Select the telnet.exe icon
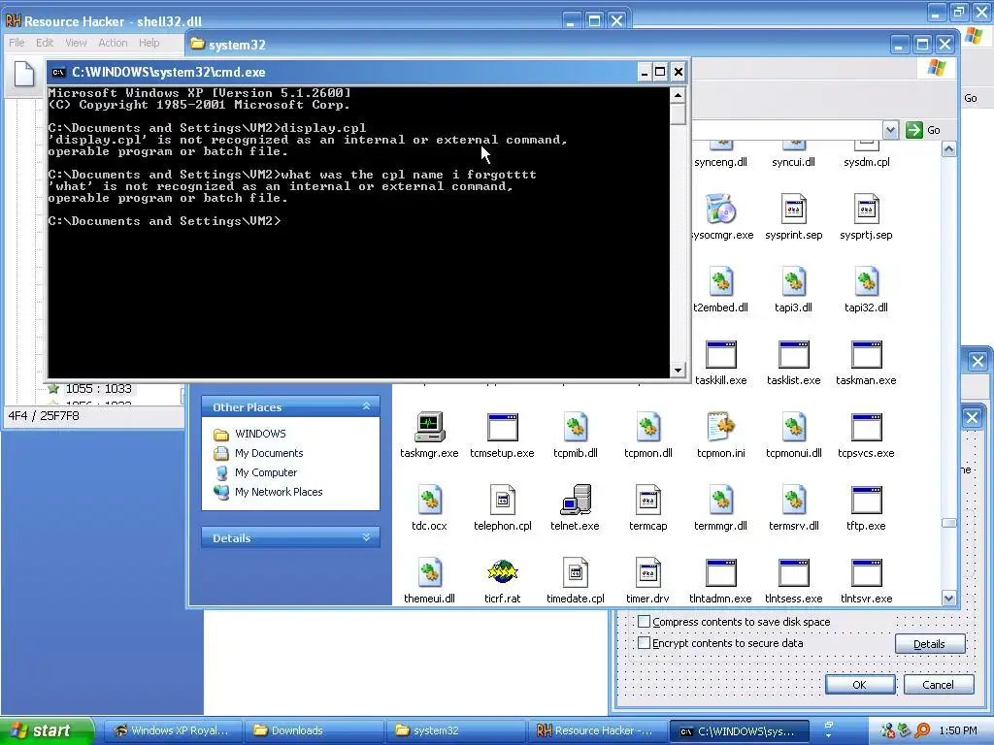994x745 pixels. pyautogui.click(x=575, y=500)
